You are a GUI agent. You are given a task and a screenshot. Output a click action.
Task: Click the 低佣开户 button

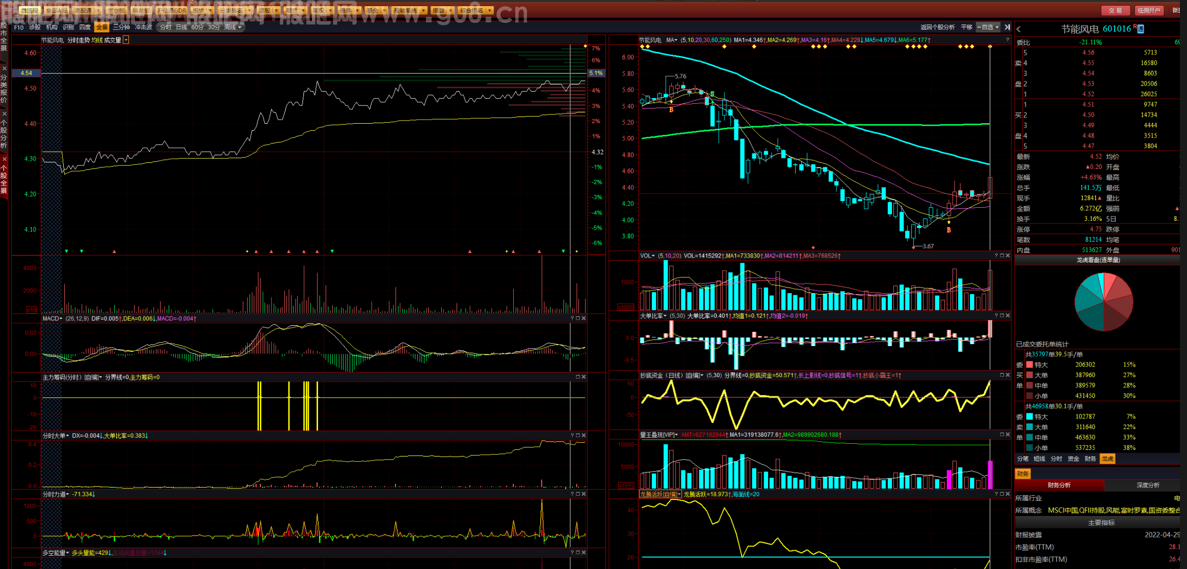point(1149,10)
